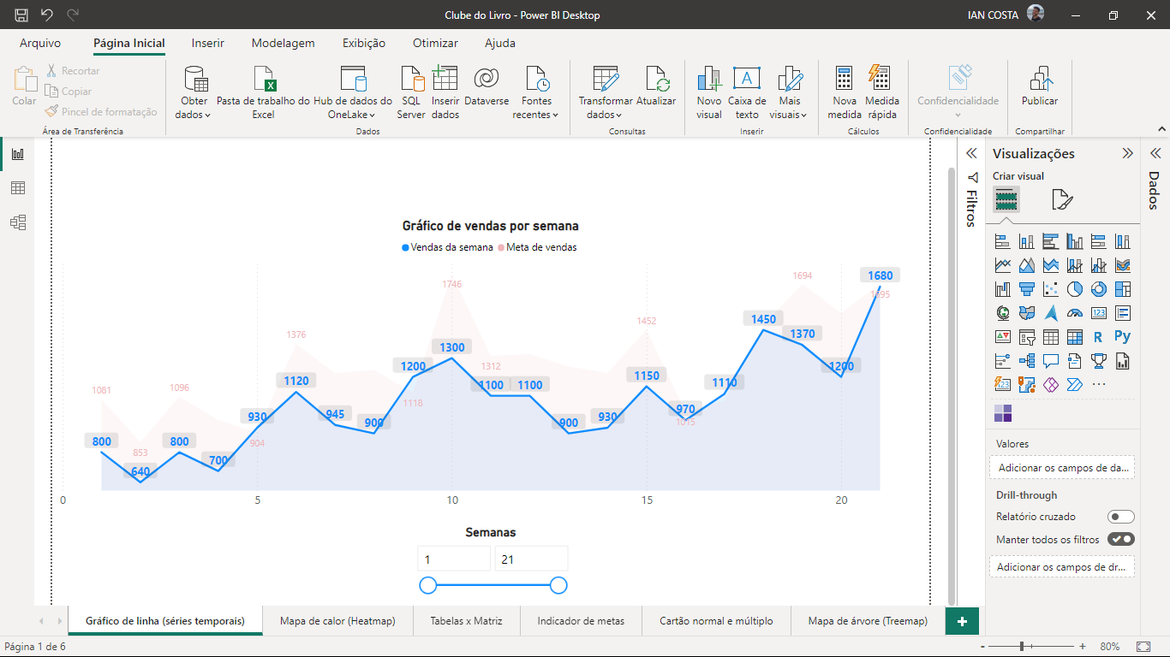Pick the funnel chart visual
Viewport: 1170px width, 657px height.
click(x=1027, y=289)
